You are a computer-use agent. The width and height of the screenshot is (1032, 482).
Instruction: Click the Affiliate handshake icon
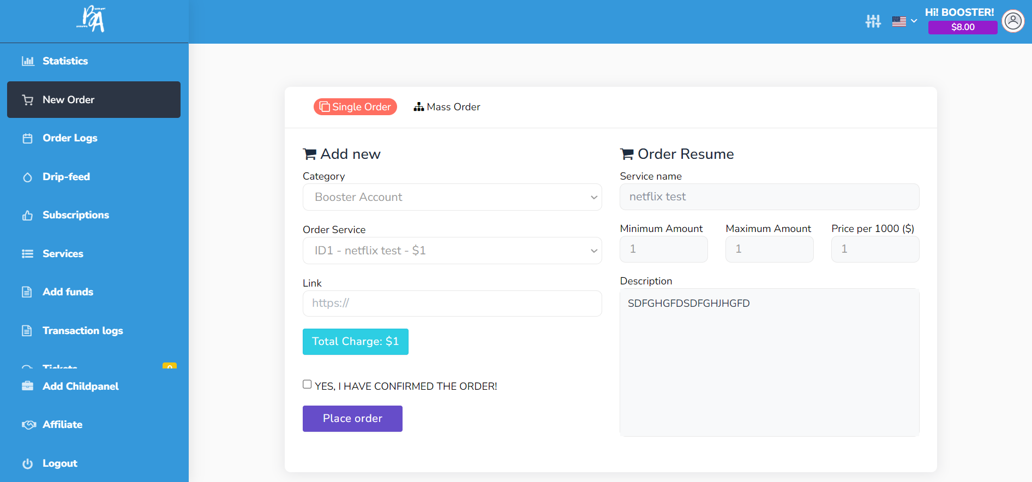(x=29, y=425)
